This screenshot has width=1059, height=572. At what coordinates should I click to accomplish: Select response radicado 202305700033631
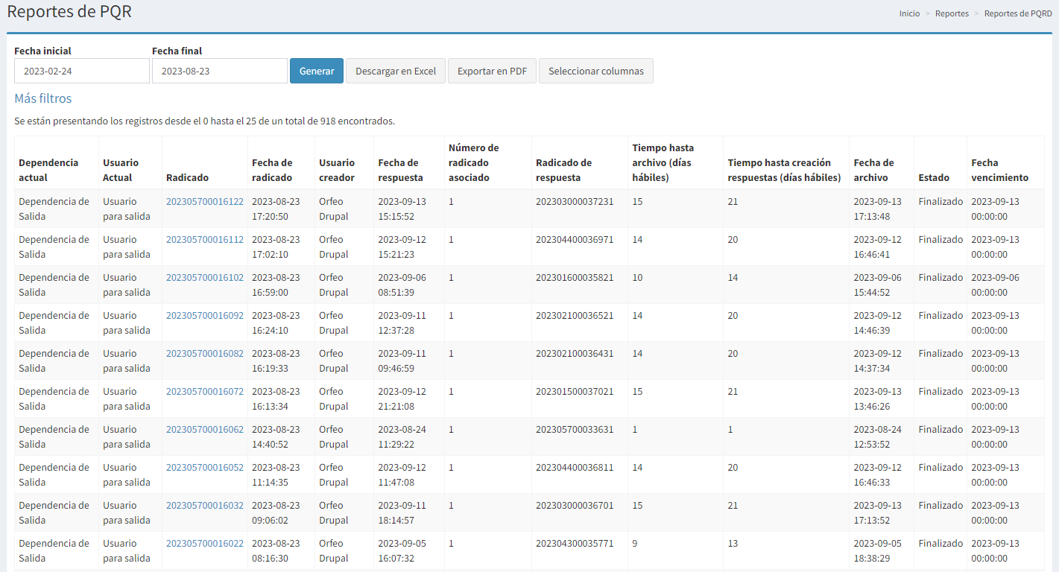pyautogui.click(x=575, y=429)
